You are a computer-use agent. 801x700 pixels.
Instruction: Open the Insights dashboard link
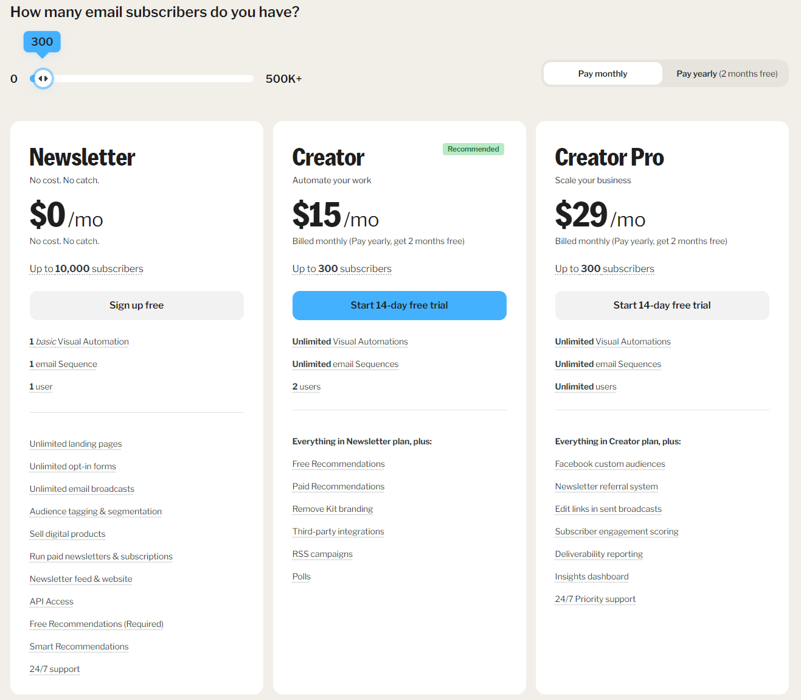(x=592, y=576)
